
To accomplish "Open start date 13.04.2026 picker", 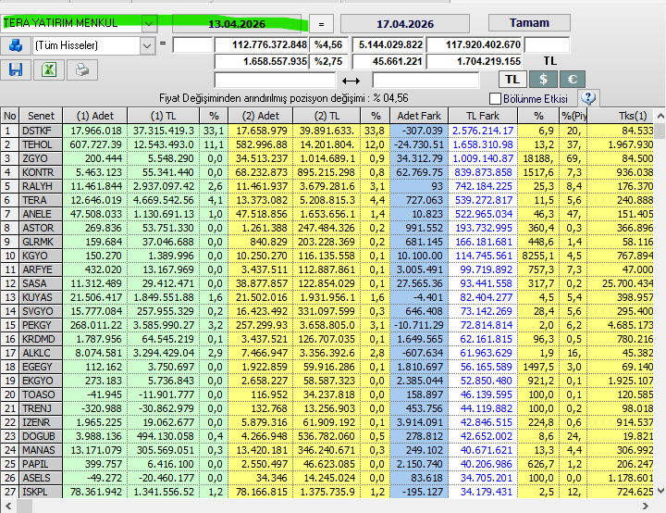I will coord(237,24).
